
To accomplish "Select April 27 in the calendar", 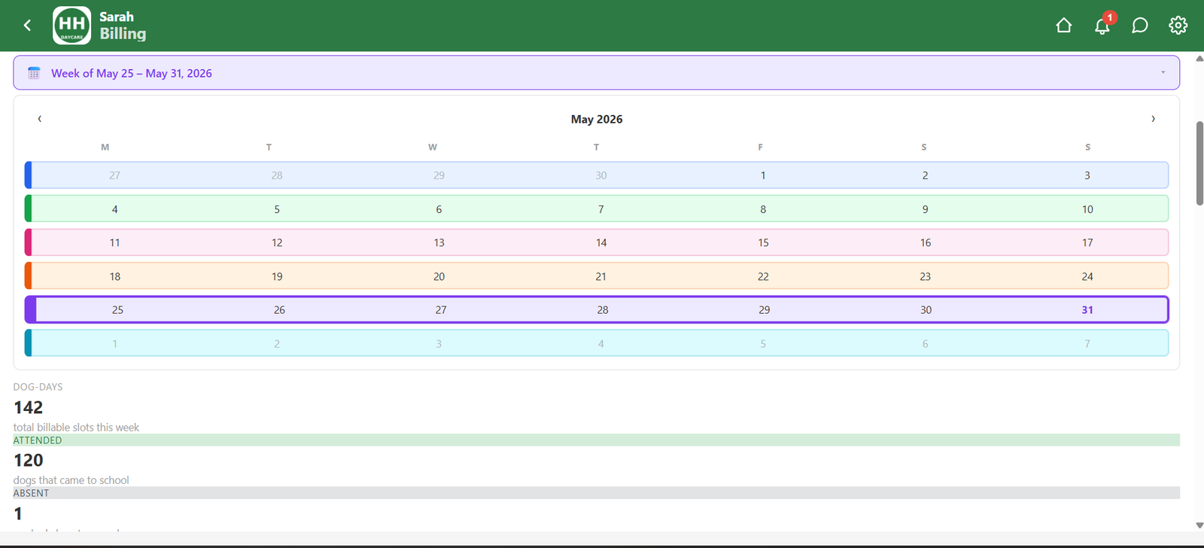I will click(114, 175).
